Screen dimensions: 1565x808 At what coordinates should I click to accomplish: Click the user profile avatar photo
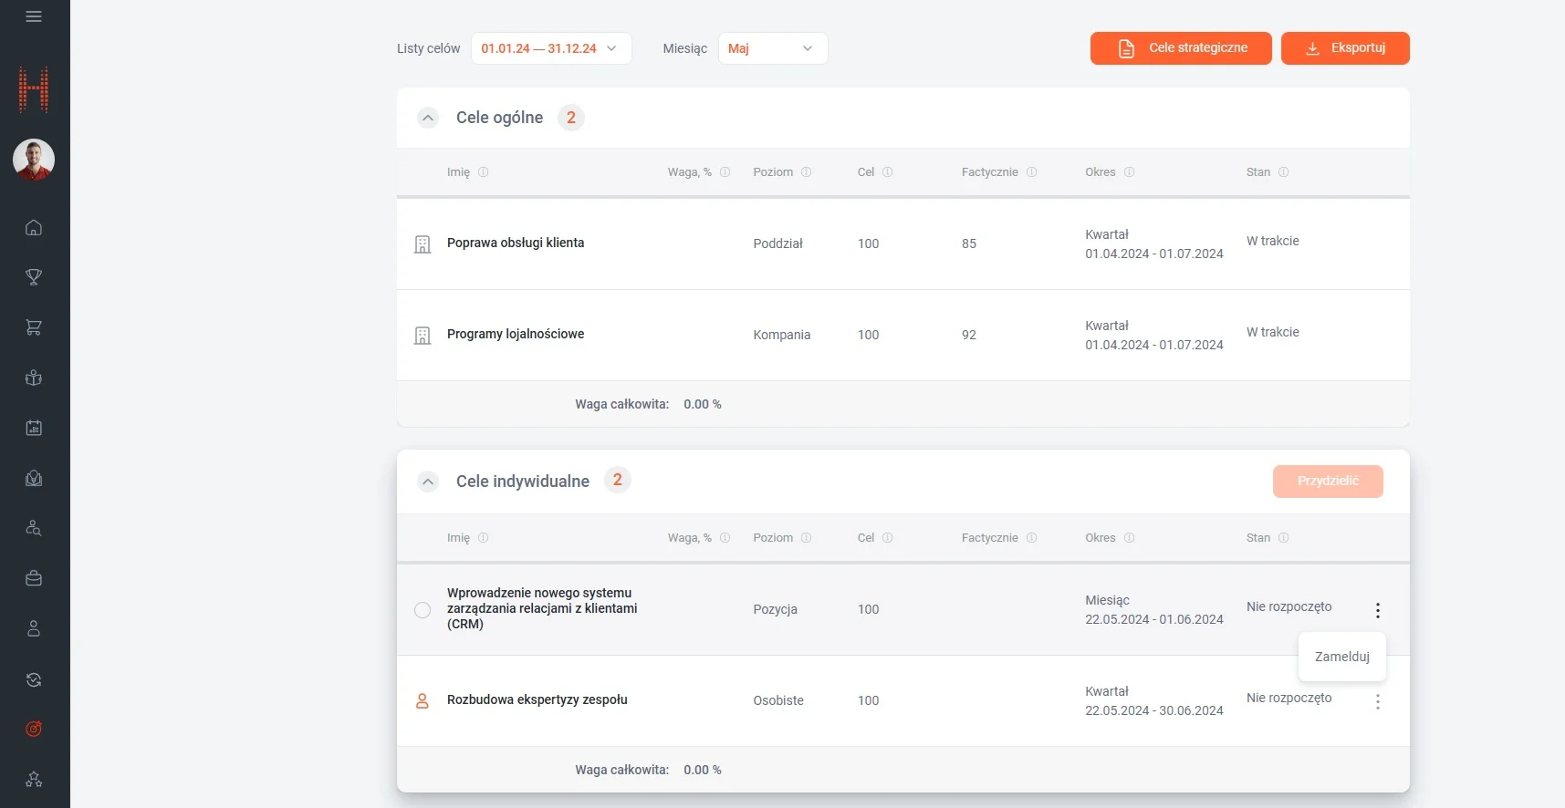[34, 160]
